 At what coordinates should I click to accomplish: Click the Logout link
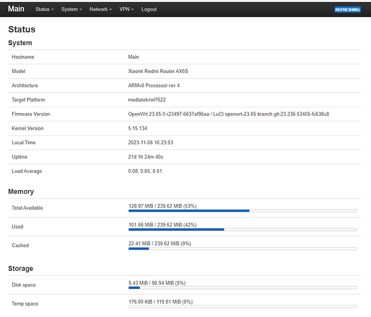coord(149,10)
